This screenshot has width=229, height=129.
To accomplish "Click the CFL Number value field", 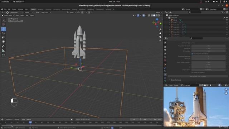I will [x=209, y=51].
